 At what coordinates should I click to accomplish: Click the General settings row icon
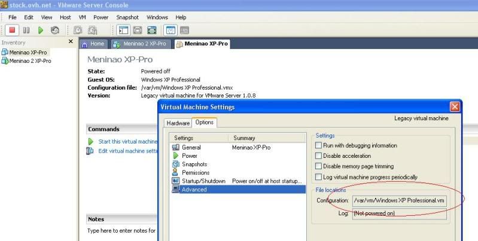[x=176, y=147]
